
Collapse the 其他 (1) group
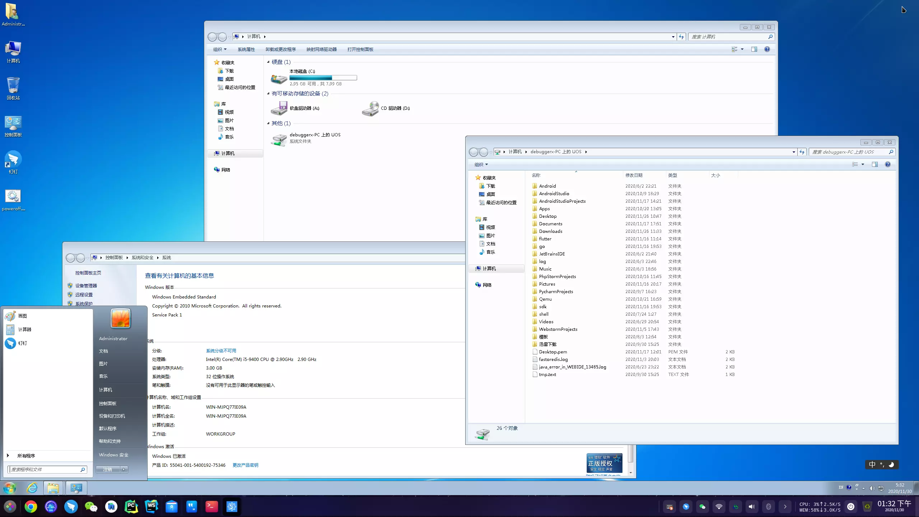point(268,123)
